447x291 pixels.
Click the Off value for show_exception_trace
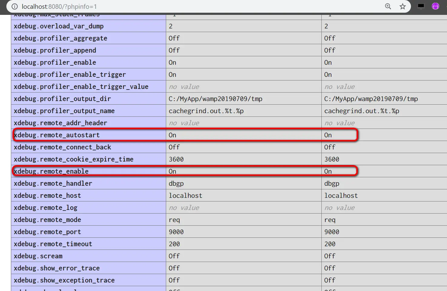tap(174, 280)
